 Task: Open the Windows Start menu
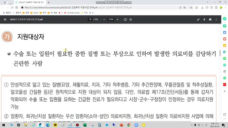pyautogui.click(x=4, y=125)
